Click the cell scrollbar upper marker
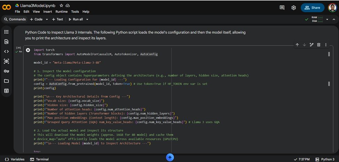This screenshot has height=162, width=339. (x=329, y=54)
